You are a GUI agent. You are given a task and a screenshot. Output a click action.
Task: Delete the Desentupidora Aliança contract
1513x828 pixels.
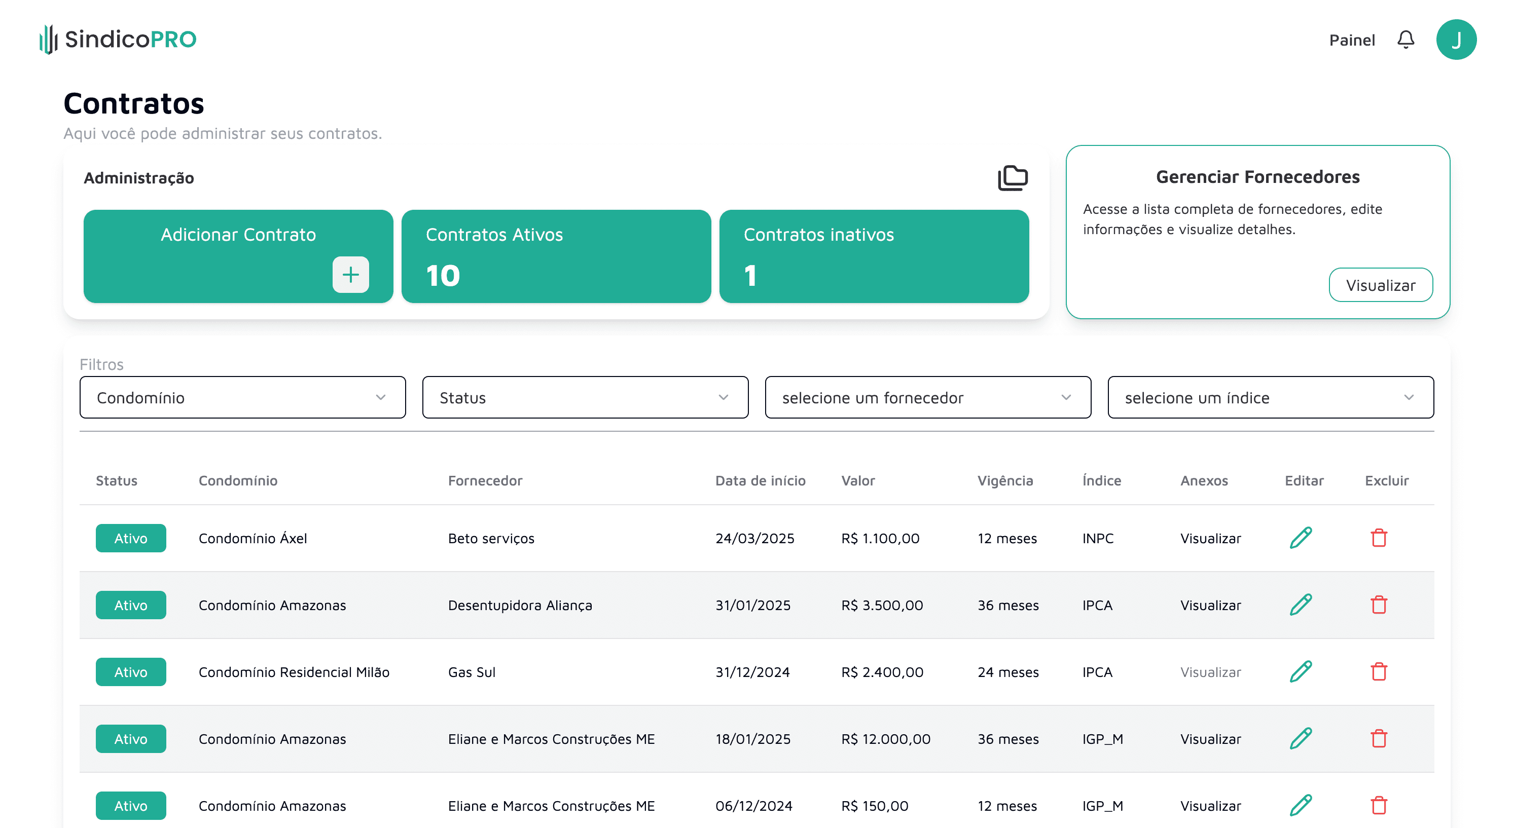1378,605
